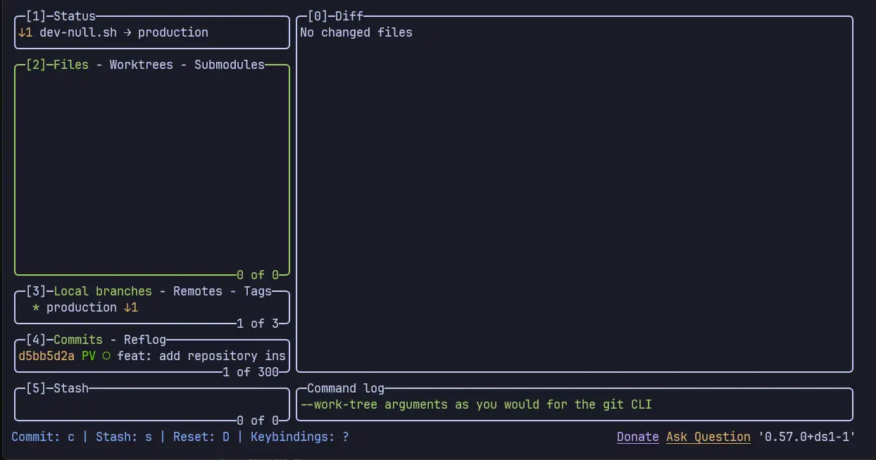Screen dimensions: 876x460
Task: Select the production branch row
Action: point(152,307)
